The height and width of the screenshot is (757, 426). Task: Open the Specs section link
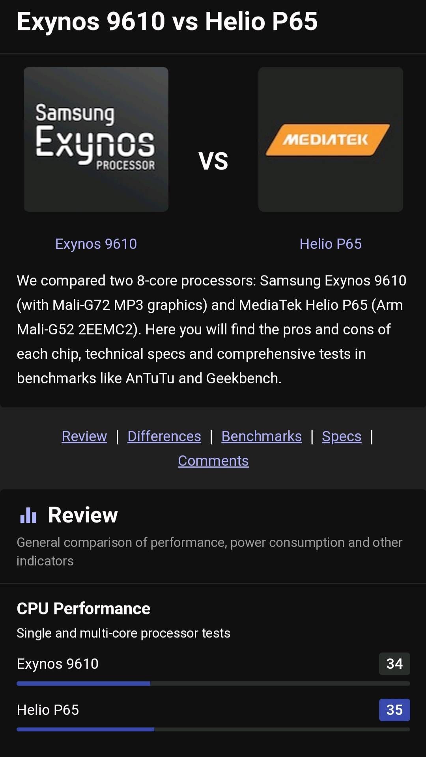pos(342,436)
